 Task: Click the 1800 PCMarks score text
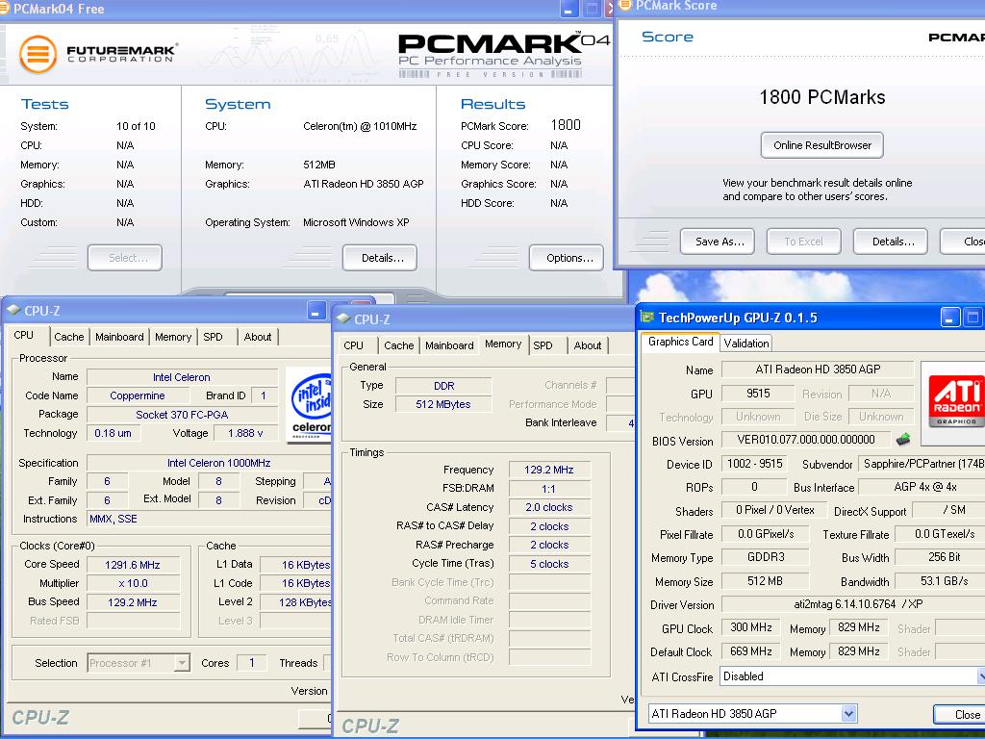click(822, 97)
